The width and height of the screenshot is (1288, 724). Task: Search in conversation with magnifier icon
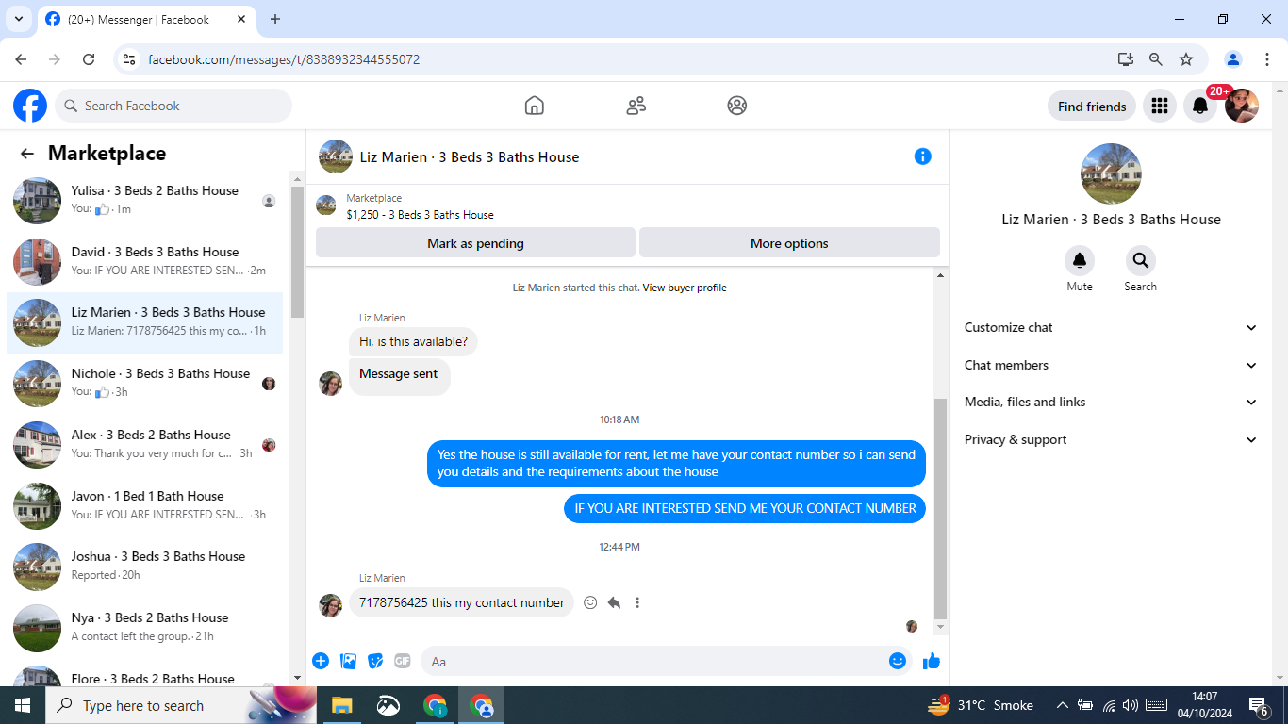[x=1140, y=260]
